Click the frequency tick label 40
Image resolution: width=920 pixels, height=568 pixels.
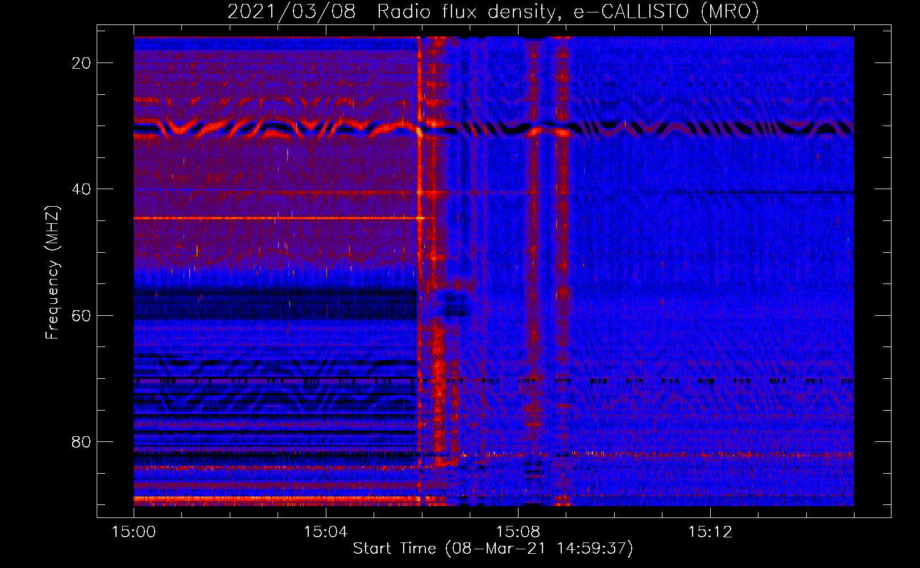click(x=81, y=189)
